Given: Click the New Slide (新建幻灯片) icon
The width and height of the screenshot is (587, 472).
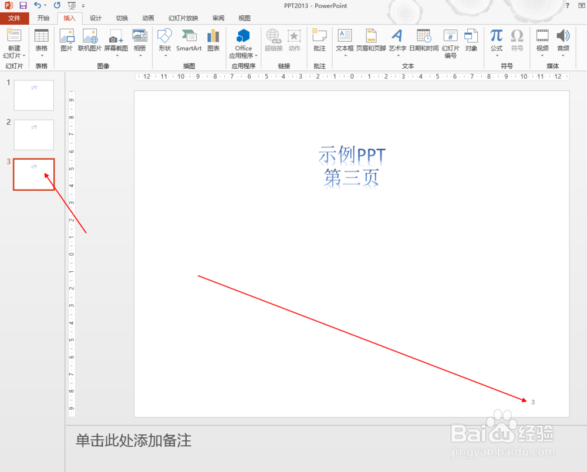Looking at the screenshot, I should [14, 36].
